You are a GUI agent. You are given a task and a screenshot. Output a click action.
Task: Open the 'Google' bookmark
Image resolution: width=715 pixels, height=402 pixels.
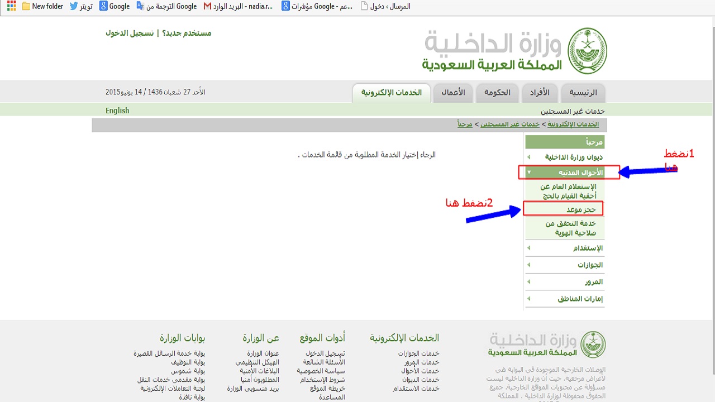114,6
